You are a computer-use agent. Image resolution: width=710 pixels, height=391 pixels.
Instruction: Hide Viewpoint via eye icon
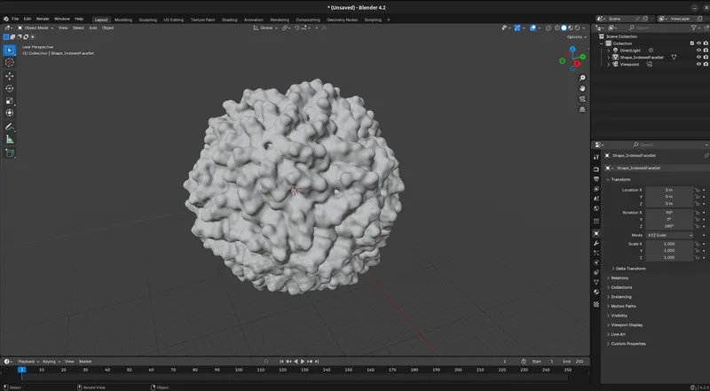point(698,64)
